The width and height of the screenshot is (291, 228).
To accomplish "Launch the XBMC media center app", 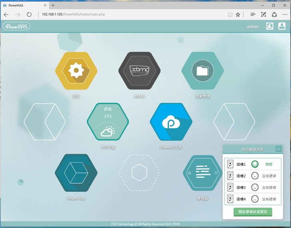I will click(140, 71).
